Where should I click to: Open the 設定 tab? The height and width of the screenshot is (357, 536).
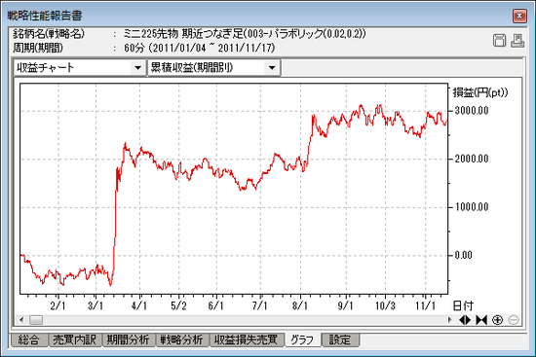[x=340, y=339]
